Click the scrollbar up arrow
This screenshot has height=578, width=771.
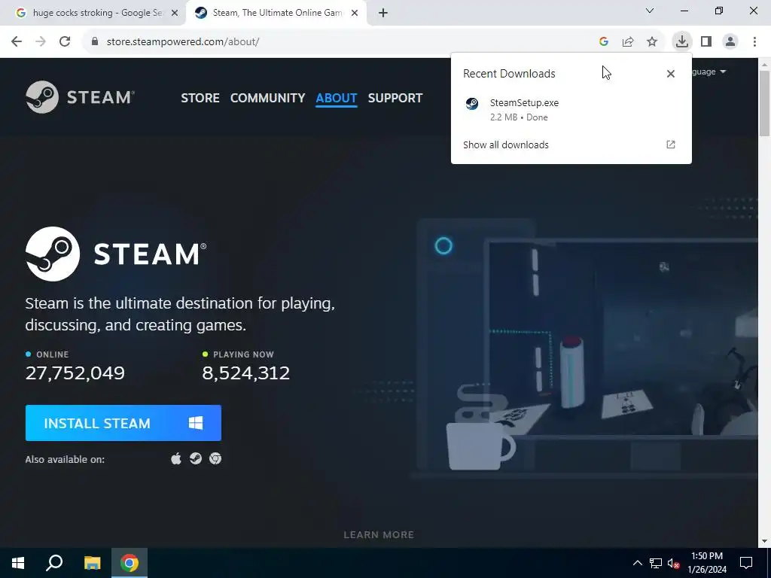click(764, 64)
